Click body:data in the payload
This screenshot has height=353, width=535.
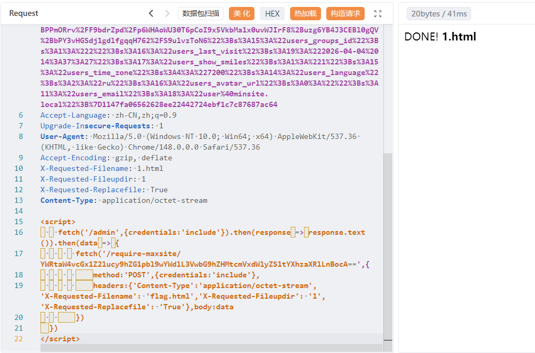tap(214, 307)
